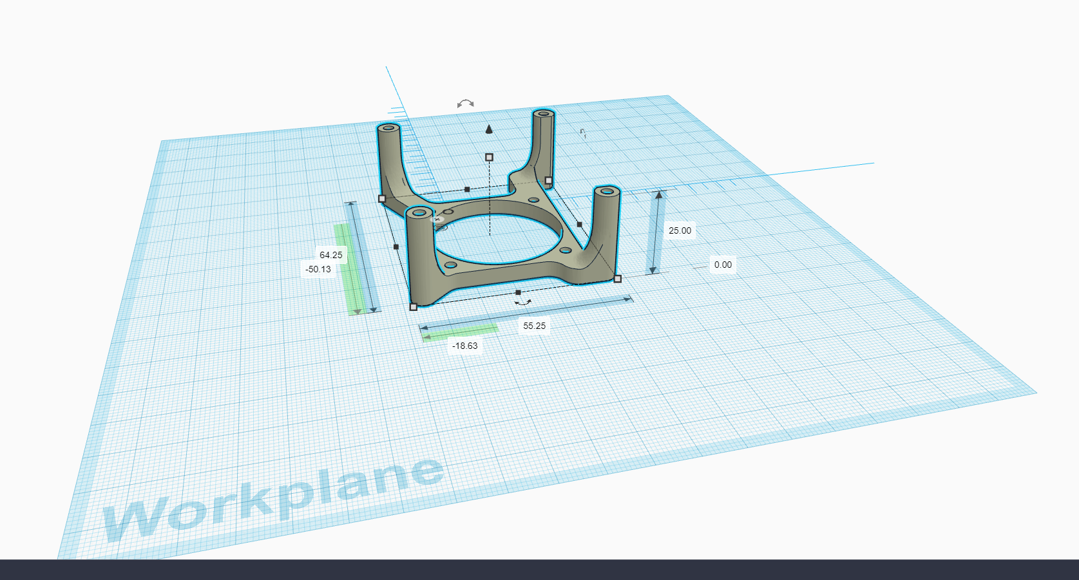The height and width of the screenshot is (580, 1079).
Task: Click the rotation arrows below the front edge
Action: tap(522, 302)
